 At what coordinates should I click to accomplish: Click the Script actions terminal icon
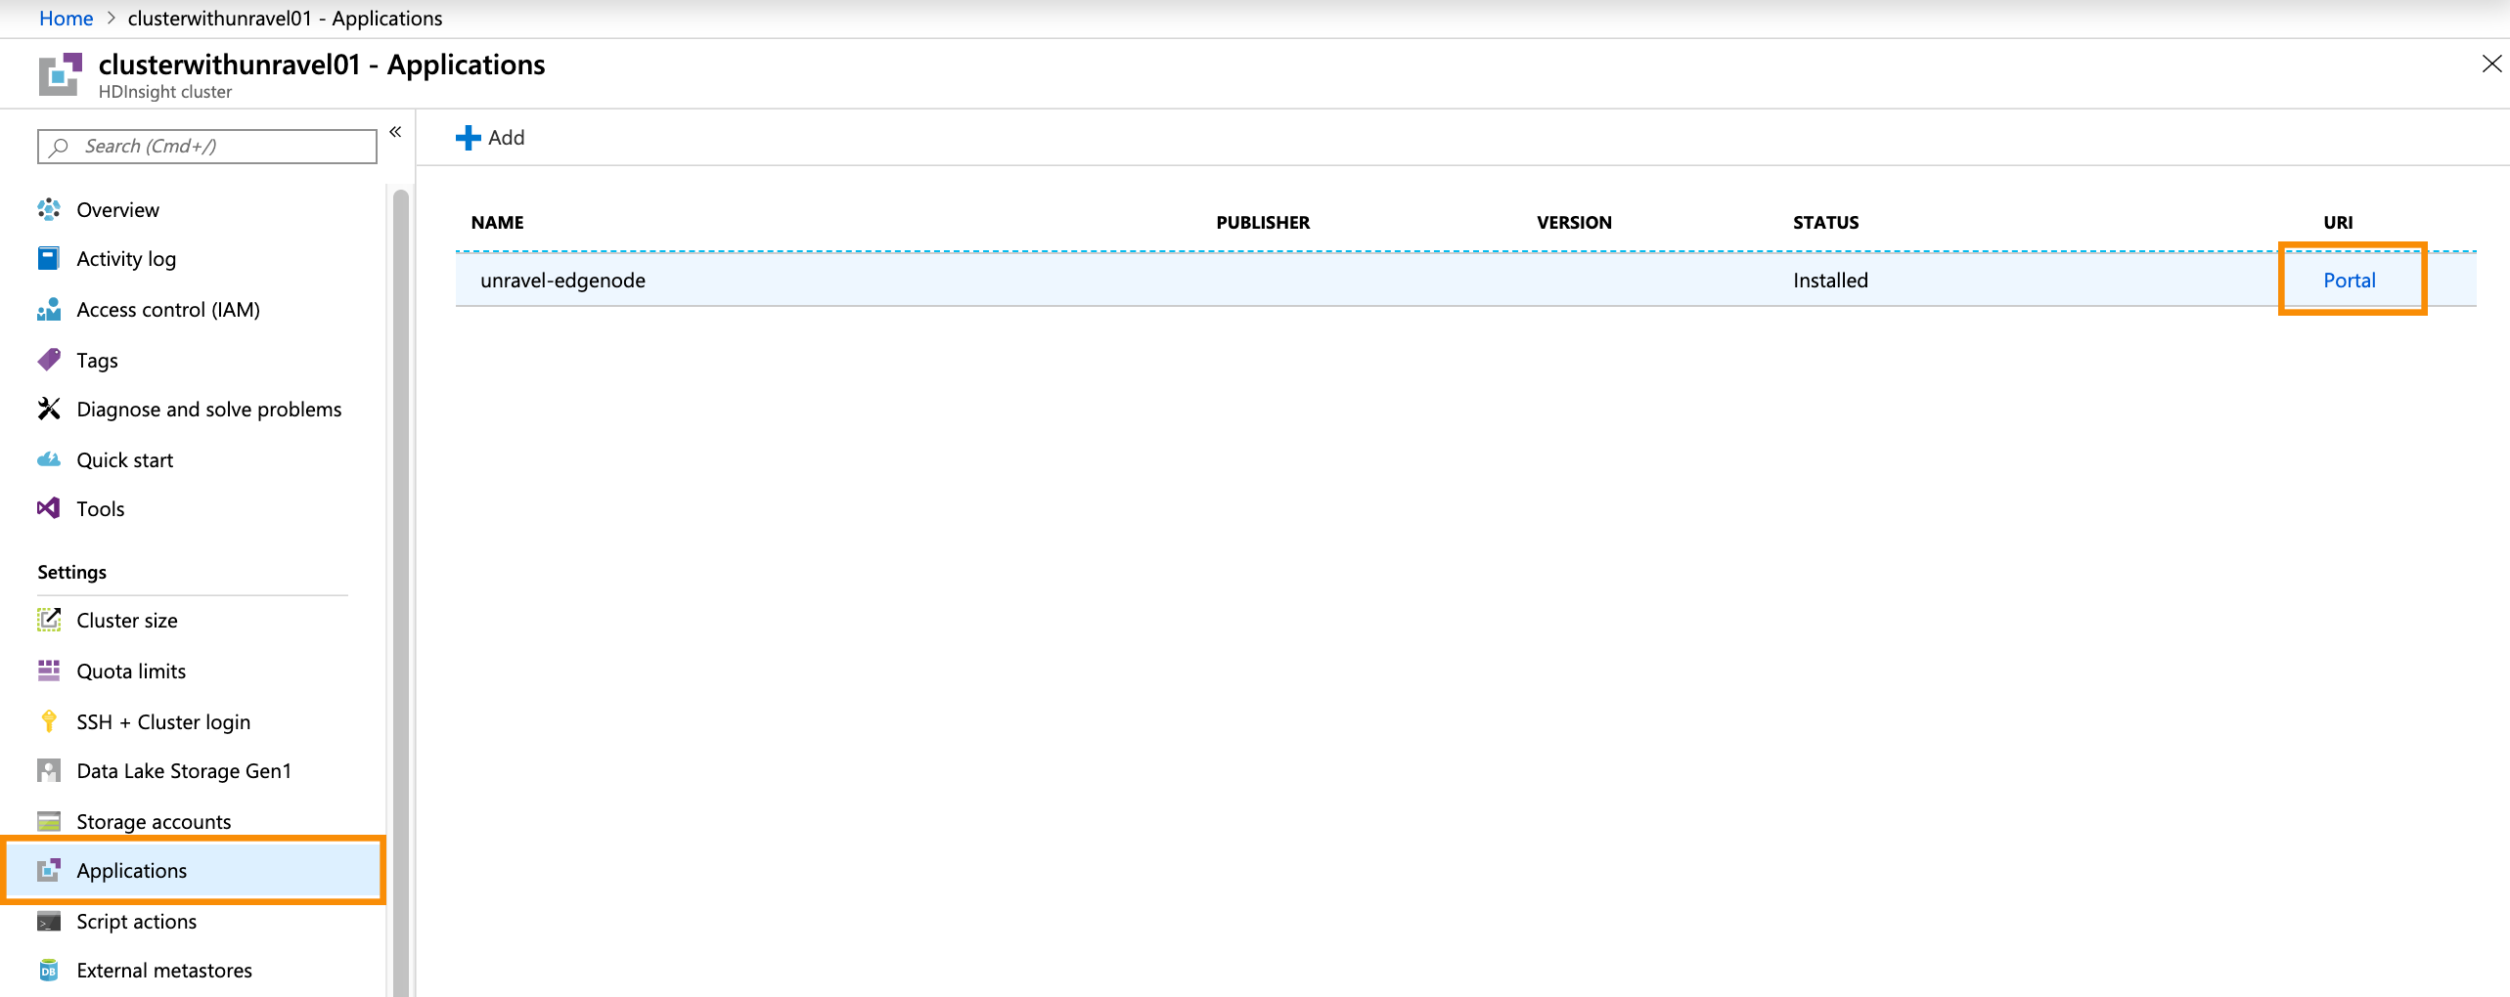coord(49,922)
